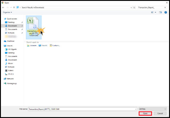This screenshot has width=170, height=118.
Task: Click the Forward navigation arrow
Action: (7, 7)
